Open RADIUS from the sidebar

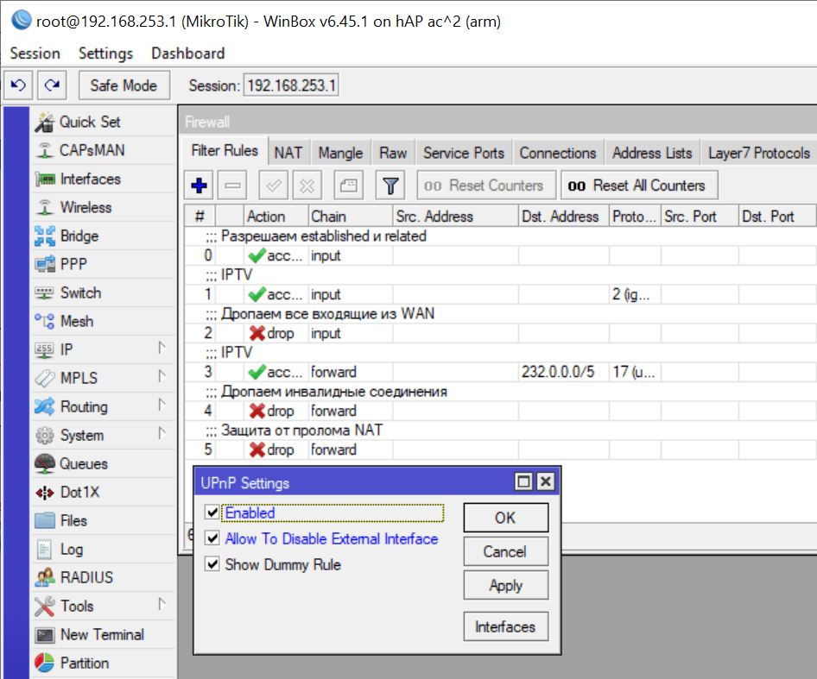coord(103,577)
